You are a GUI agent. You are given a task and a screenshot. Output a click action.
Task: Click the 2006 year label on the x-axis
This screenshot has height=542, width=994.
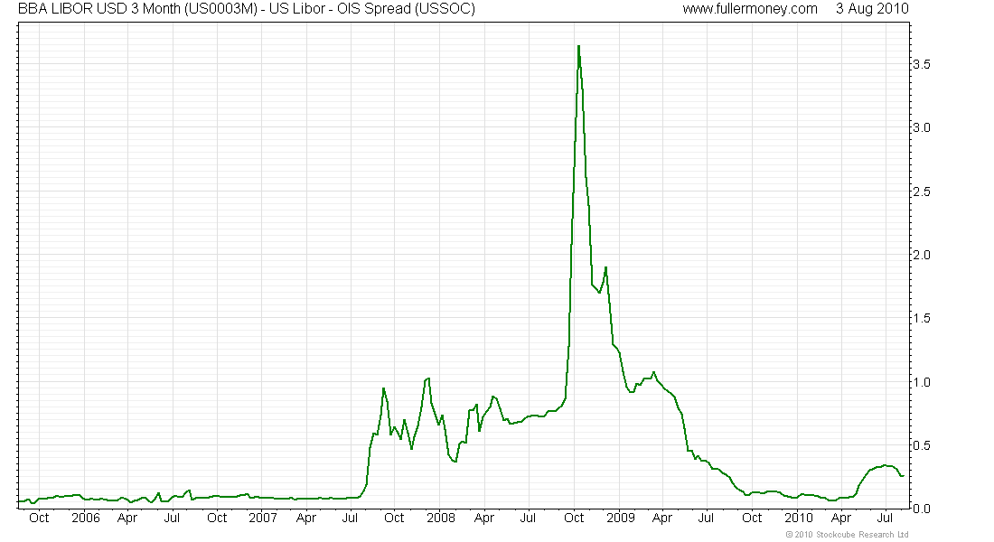coord(86,518)
